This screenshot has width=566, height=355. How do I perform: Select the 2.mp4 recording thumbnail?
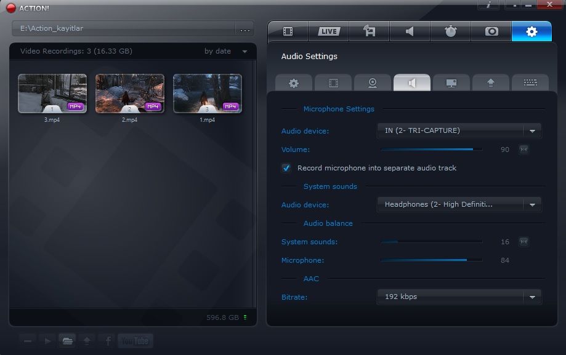click(x=130, y=94)
